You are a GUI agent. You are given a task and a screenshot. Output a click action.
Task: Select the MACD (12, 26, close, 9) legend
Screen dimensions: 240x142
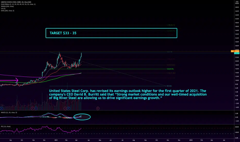pyautogui.click(x=9, y=113)
